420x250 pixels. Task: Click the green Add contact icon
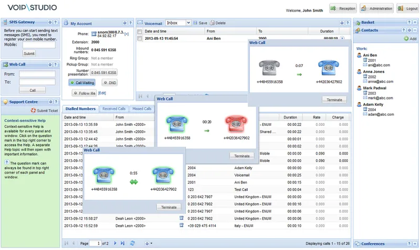406,38
